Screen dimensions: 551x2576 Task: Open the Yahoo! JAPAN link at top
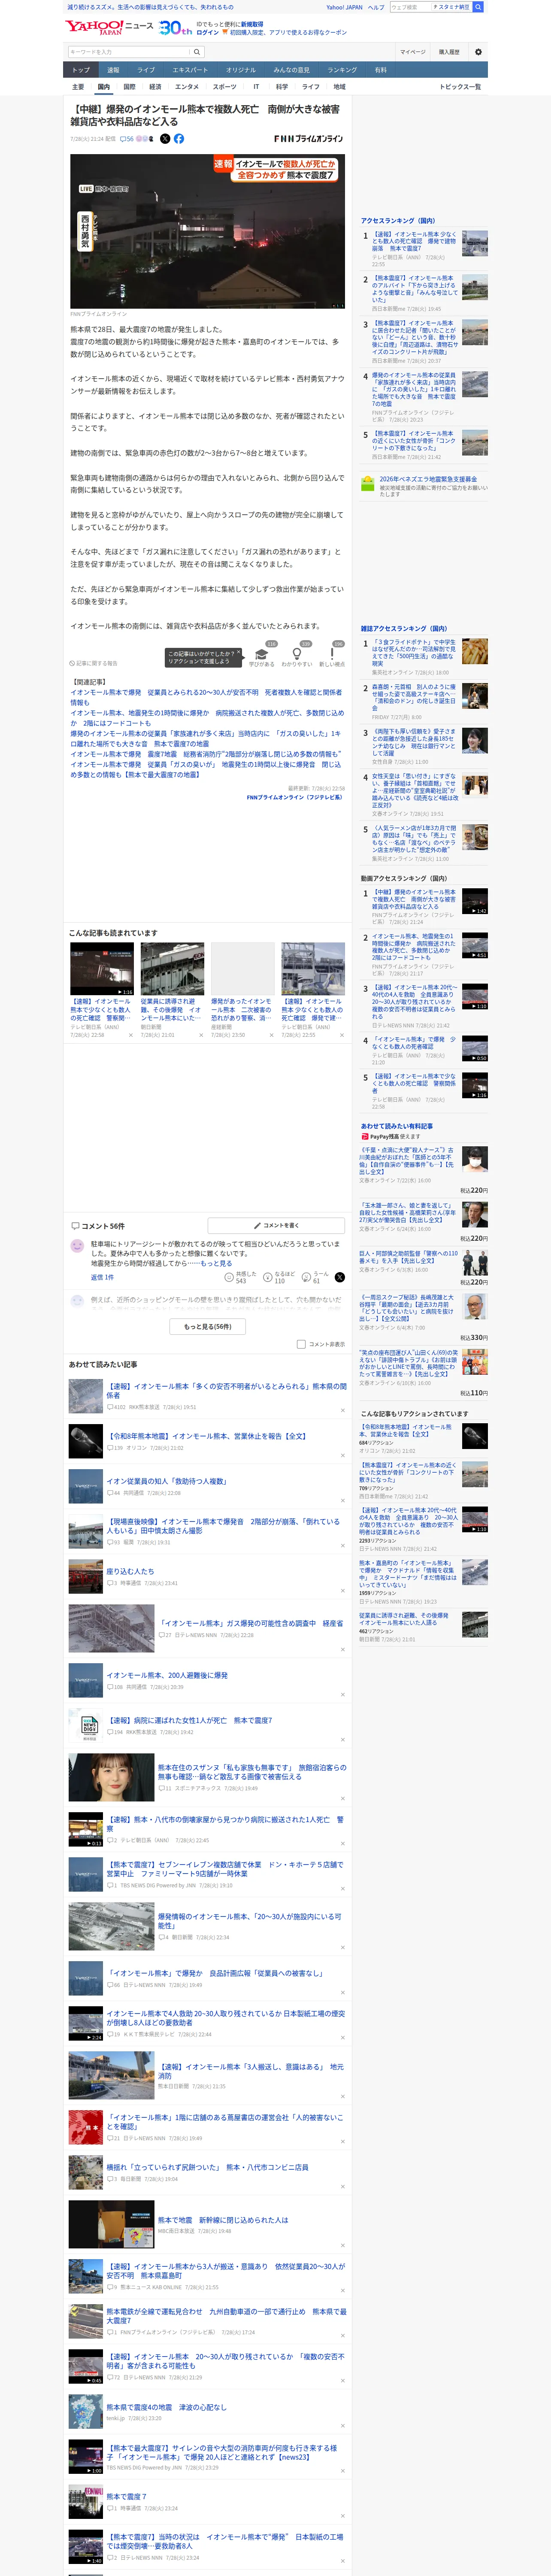click(x=345, y=7)
